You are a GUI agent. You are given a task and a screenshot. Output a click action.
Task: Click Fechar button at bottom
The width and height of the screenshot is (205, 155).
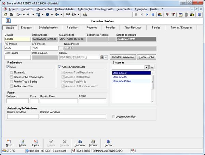tap(109, 143)
